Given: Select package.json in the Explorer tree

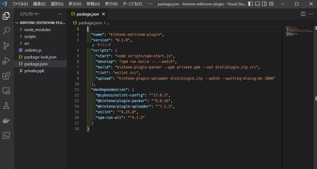Looking at the screenshot, I should point(40,64).
